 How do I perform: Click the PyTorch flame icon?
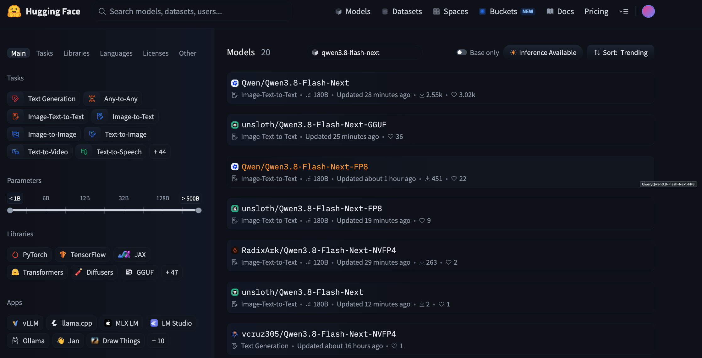coord(15,255)
